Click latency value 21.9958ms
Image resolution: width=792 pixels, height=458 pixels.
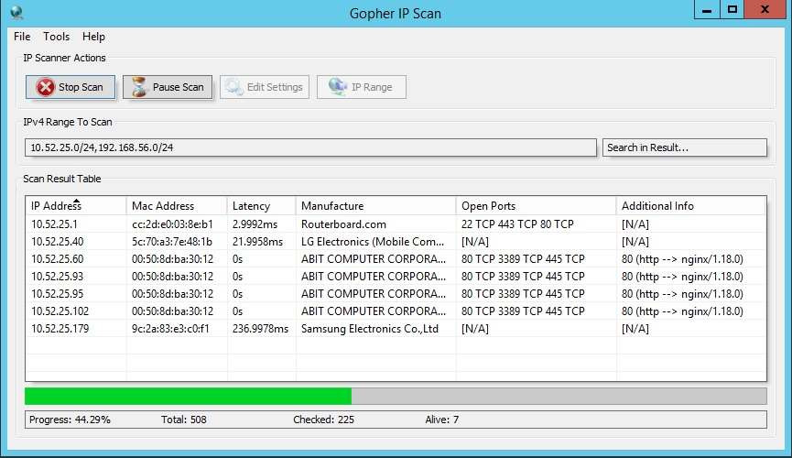257,242
